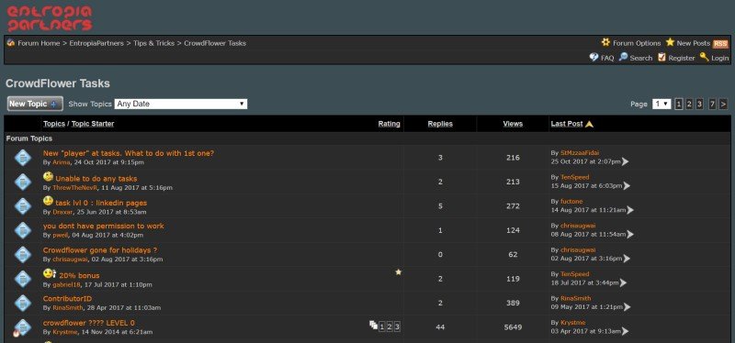
Task: Open topic 'ContributorID'
Action: pyautogui.click(x=67, y=299)
